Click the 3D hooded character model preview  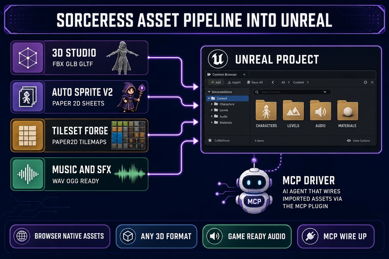pos(122,58)
